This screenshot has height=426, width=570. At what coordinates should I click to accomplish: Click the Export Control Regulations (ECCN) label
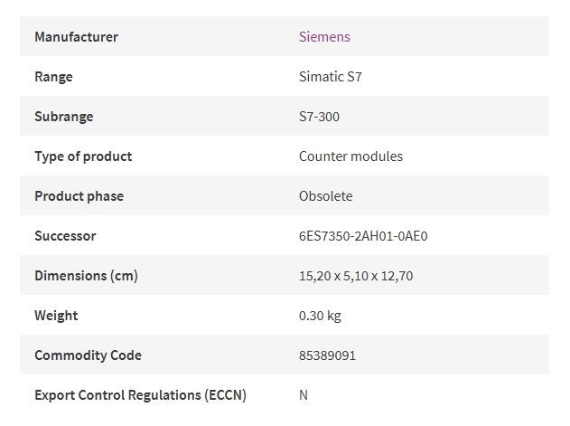tap(140, 395)
